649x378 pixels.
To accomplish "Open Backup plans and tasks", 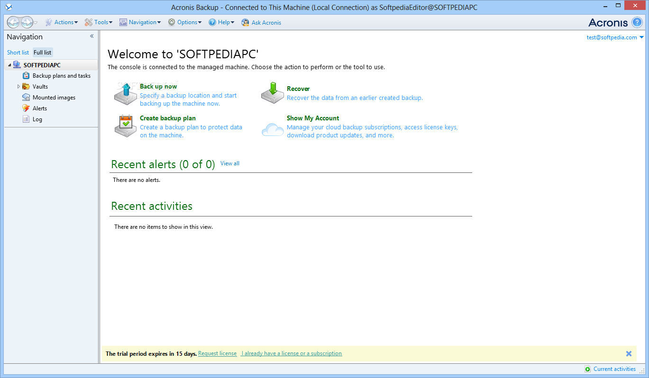I will tap(61, 76).
